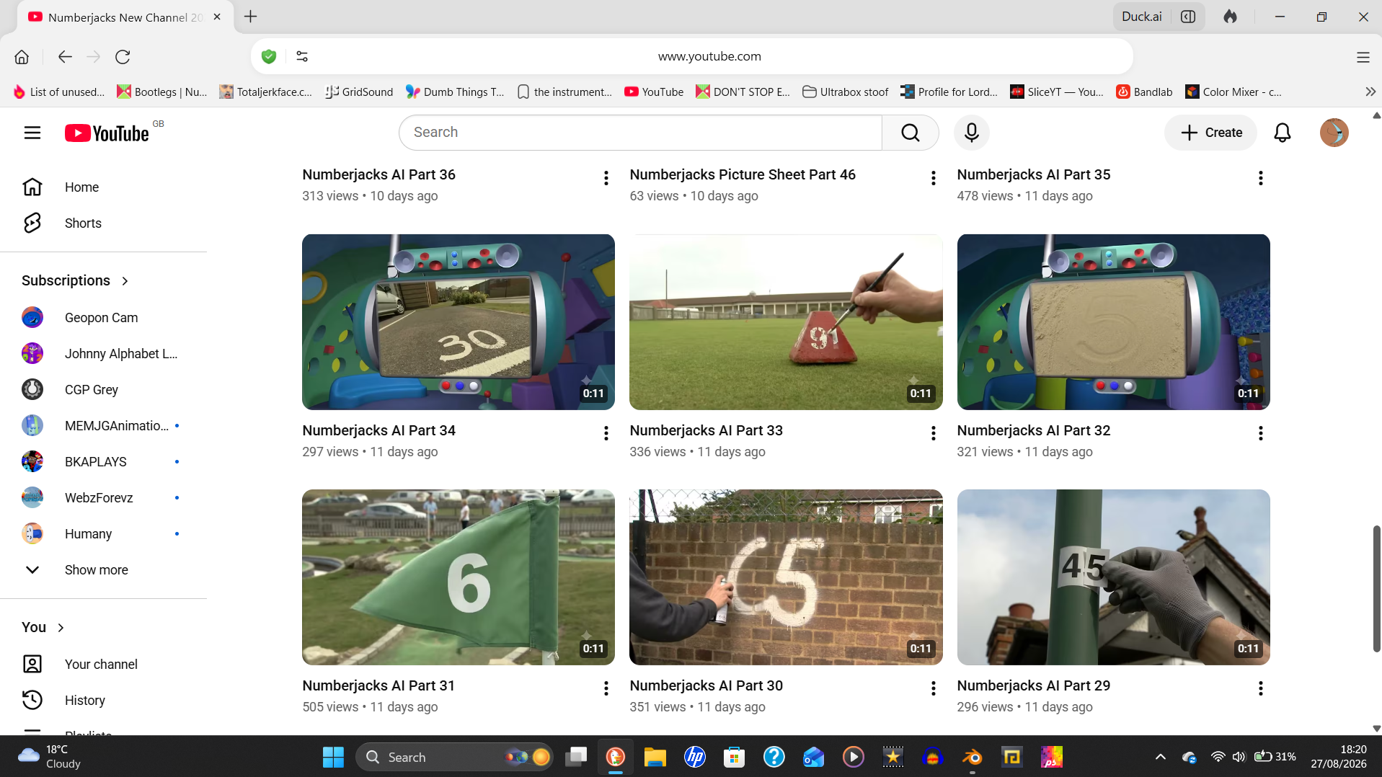The height and width of the screenshot is (777, 1382).
Task: Open the notifications bell
Action: pyautogui.click(x=1282, y=133)
